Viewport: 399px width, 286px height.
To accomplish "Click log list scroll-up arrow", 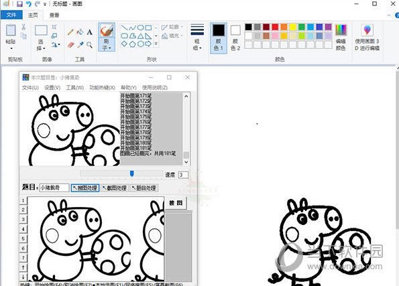I will pyautogui.click(x=186, y=96).
